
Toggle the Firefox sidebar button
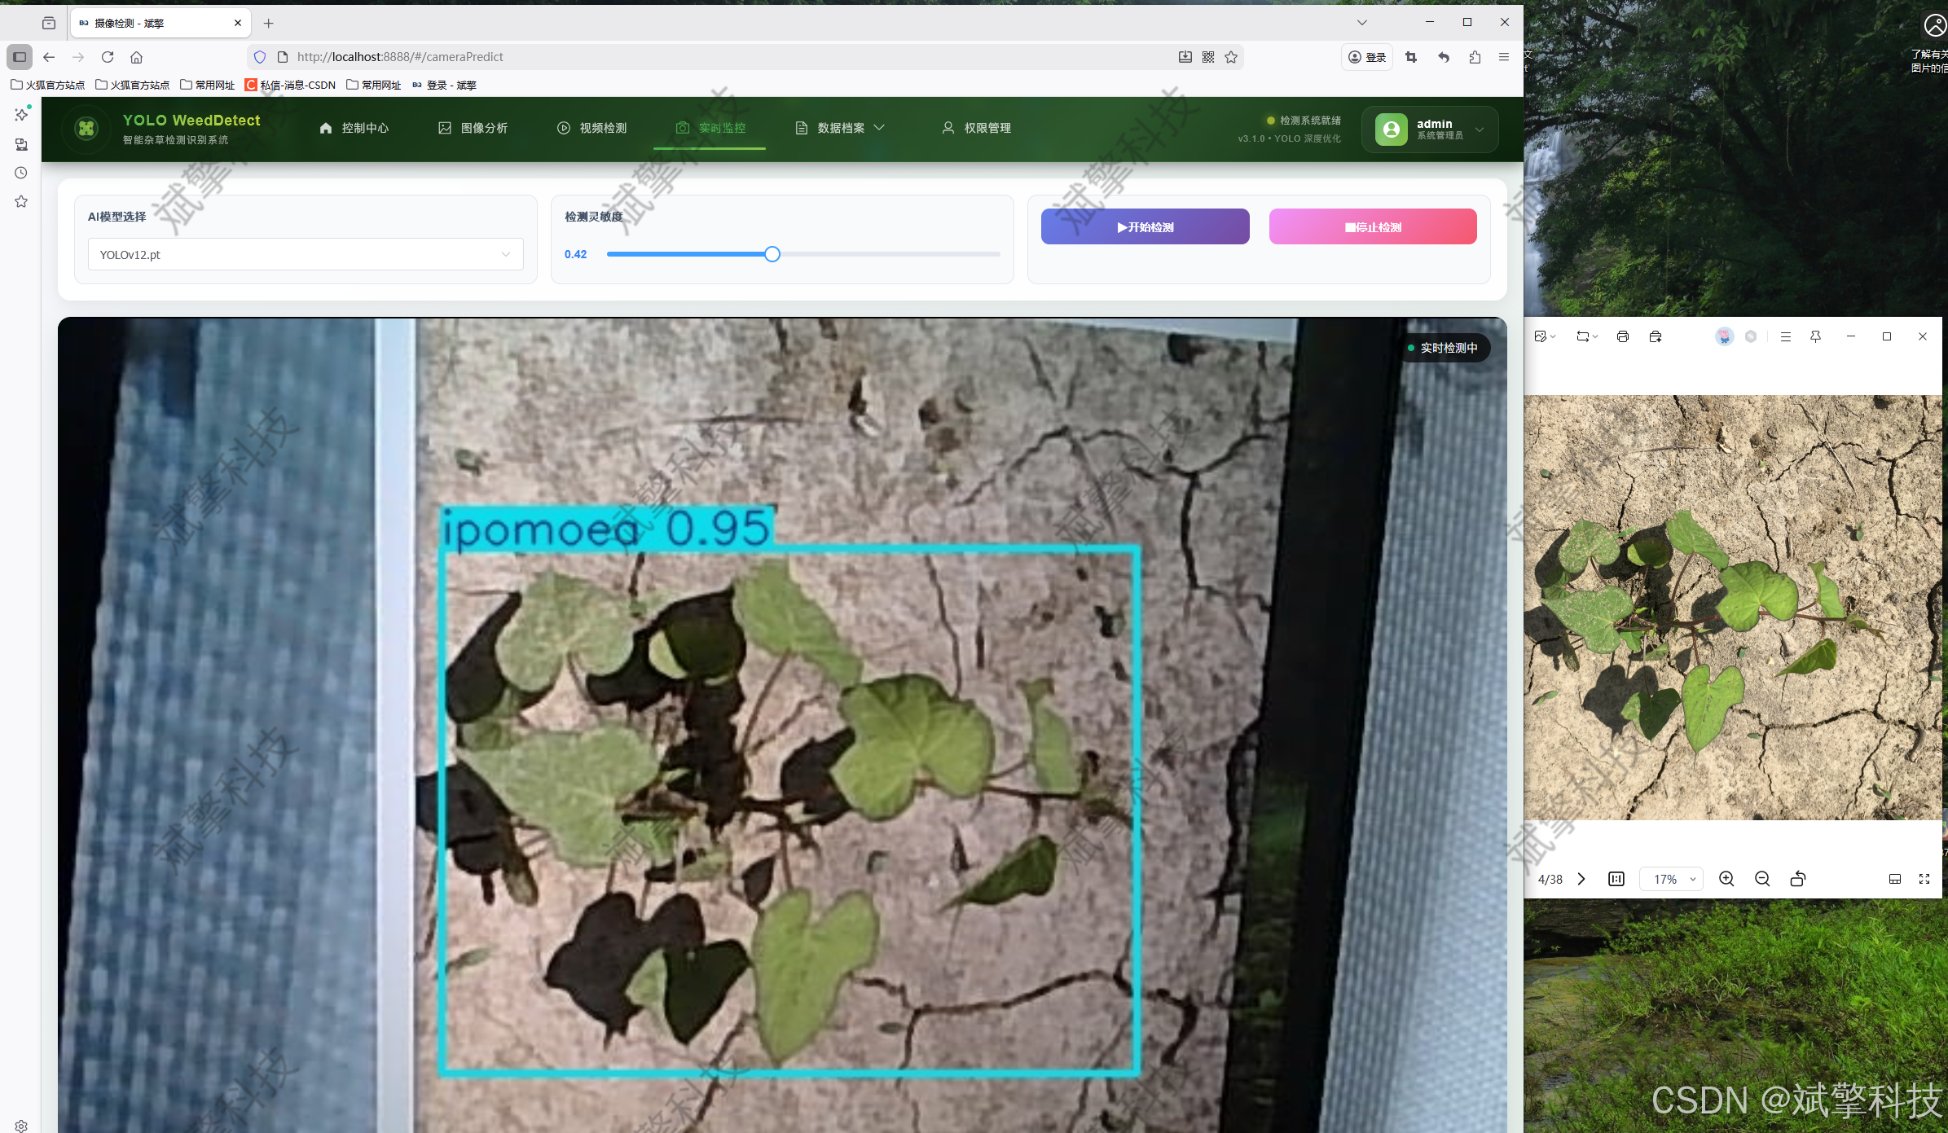tap(20, 57)
